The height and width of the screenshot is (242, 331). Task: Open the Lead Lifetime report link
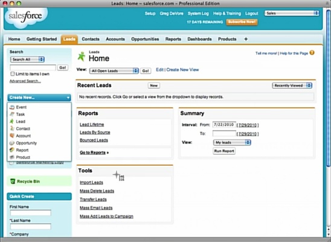click(x=92, y=125)
